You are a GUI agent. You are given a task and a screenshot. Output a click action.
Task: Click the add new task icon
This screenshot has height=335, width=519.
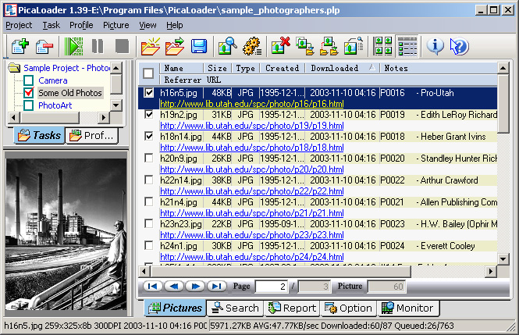pyautogui.click(x=20, y=46)
